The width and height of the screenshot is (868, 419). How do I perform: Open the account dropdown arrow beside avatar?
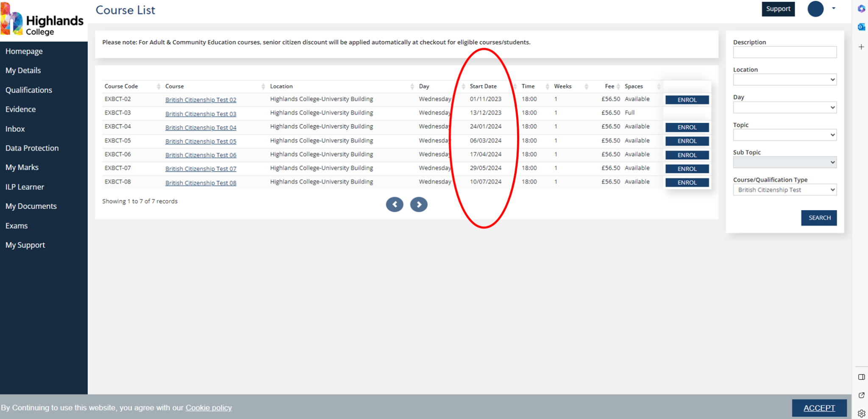pyautogui.click(x=833, y=8)
